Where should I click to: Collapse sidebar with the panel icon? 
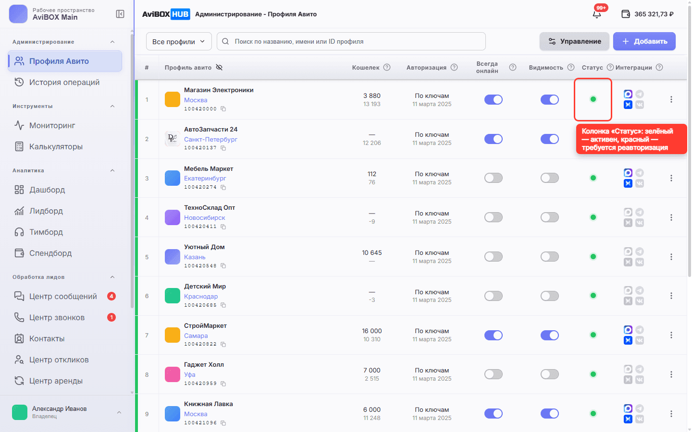pyautogui.click(x=120, y=14)
